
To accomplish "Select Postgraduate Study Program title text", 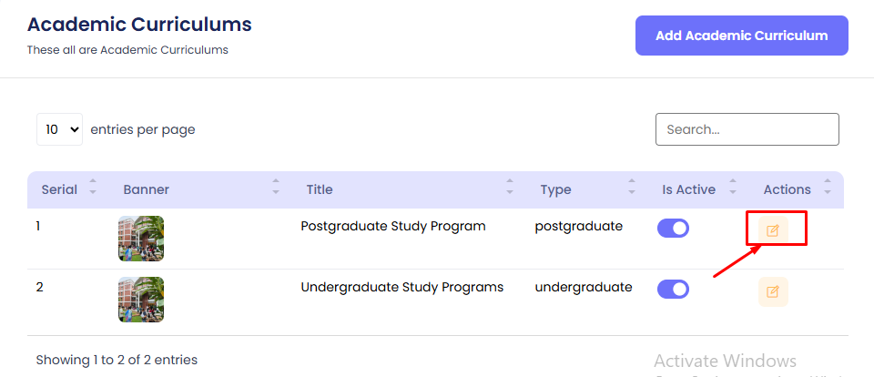I will coord(393,226).
